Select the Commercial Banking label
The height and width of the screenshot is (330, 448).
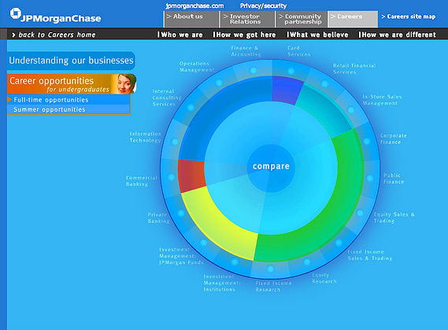coord(142,181)
